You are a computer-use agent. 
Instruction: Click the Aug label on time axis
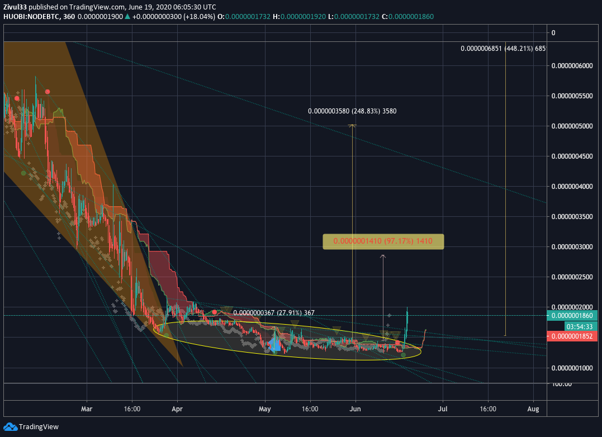point(533,409)
